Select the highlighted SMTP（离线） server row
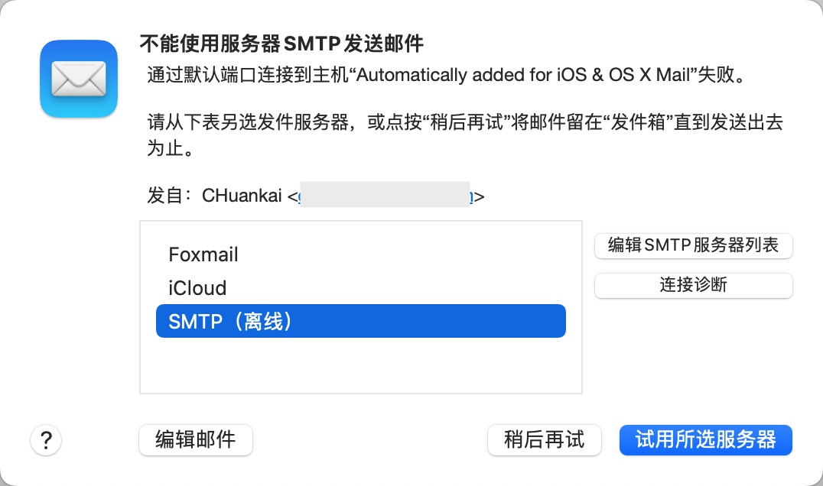 click(360, 322)
